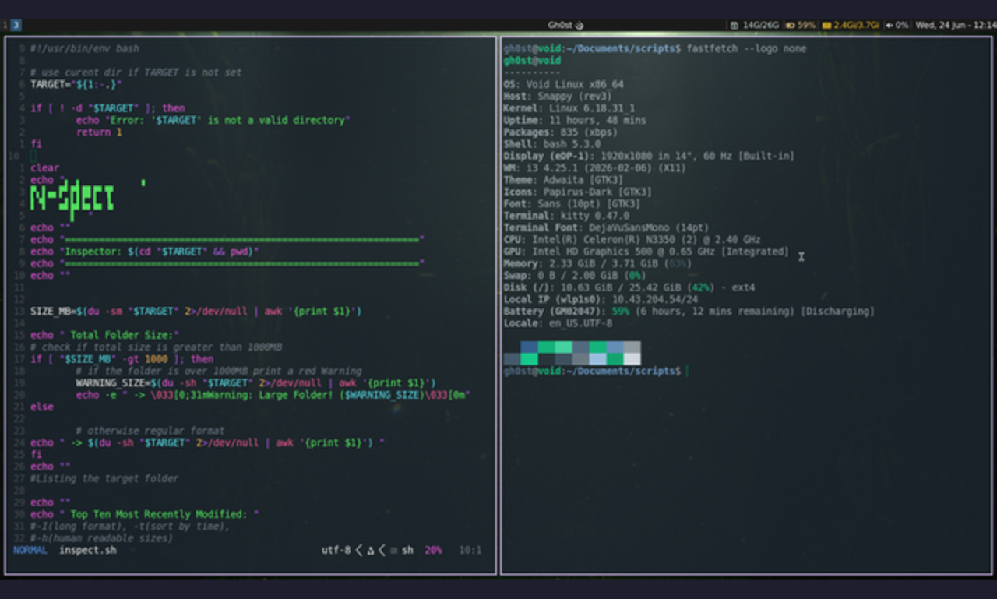
Task: Click the '# otherwise regular format' comment
Action: [x=150, y=431]
